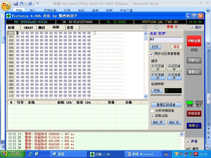Click the Word help question mark icon

208,10
